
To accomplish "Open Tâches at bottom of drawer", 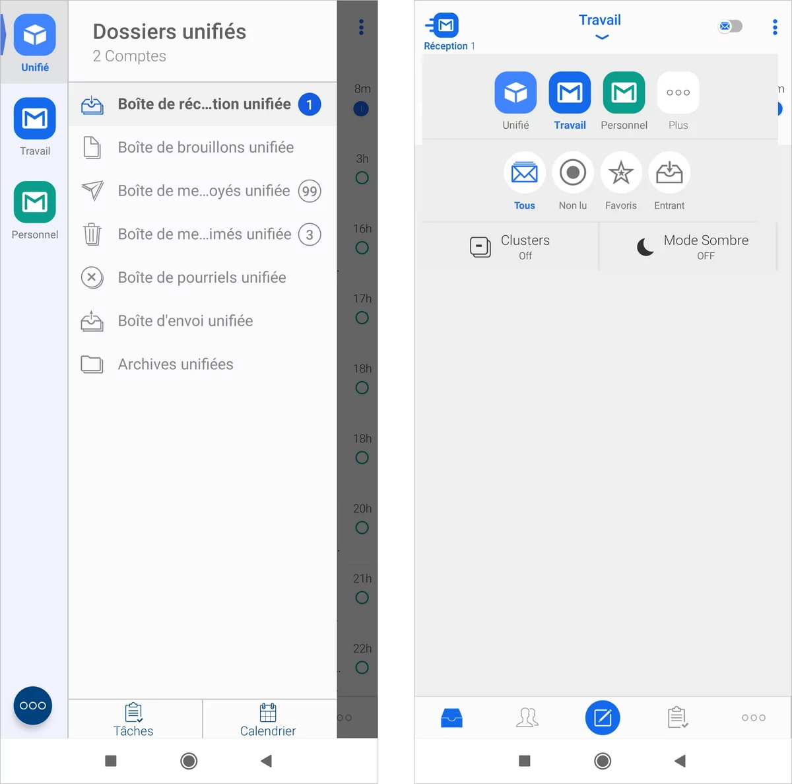I will click(x=134, y=719).
